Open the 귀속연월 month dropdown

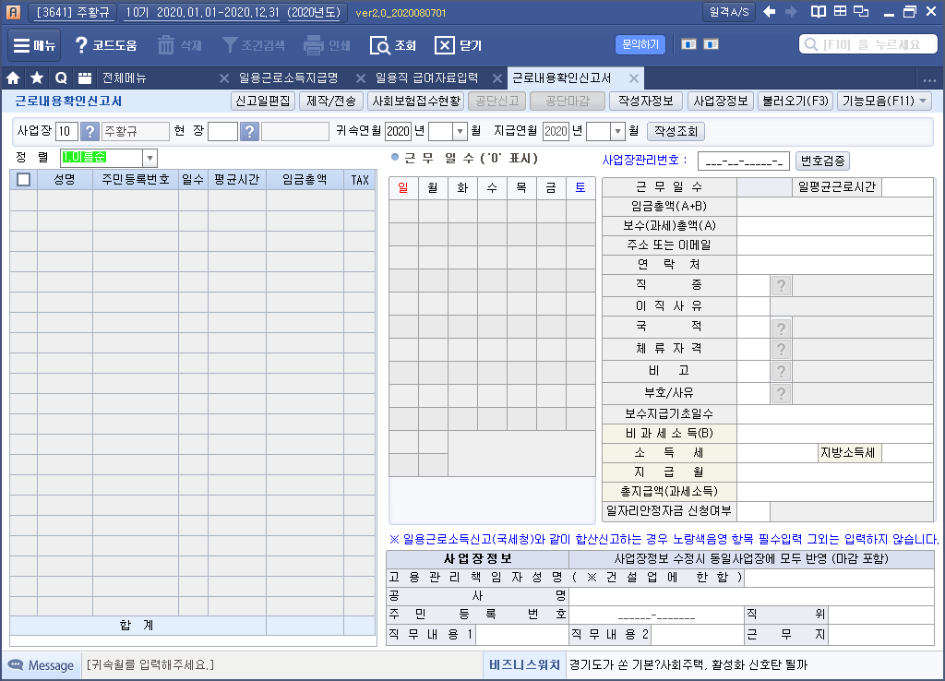coord(460,131)
